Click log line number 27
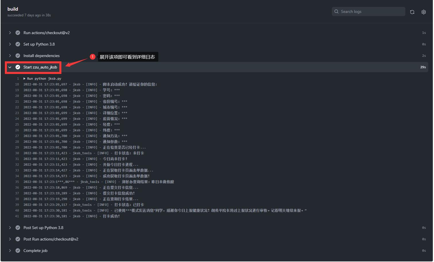The image size is (434, 262). click(x=17, y=136)
